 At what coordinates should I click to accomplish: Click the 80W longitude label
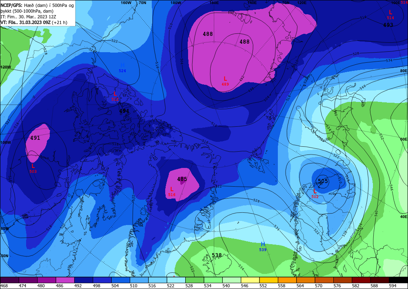4,229
